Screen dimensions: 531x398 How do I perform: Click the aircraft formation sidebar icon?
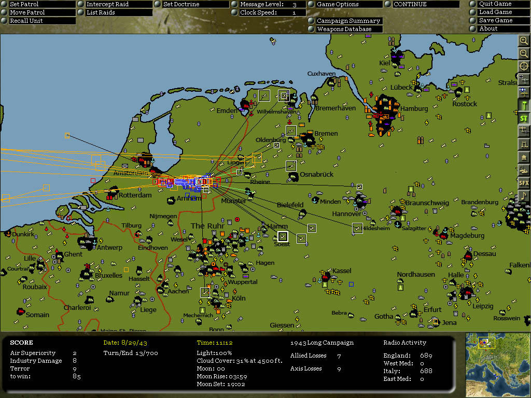click(x=524, y=131)
